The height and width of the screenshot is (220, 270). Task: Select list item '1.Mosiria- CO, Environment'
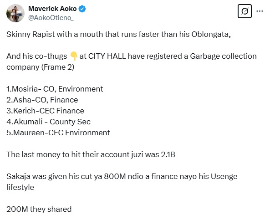point(55,89)
